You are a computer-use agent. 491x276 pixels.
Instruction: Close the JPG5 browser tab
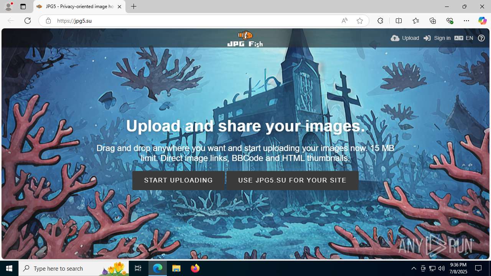tap(119, 7)
